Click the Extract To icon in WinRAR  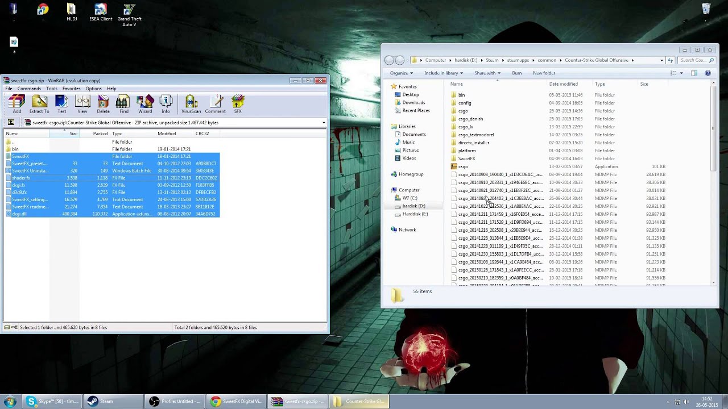pos(39,104)
